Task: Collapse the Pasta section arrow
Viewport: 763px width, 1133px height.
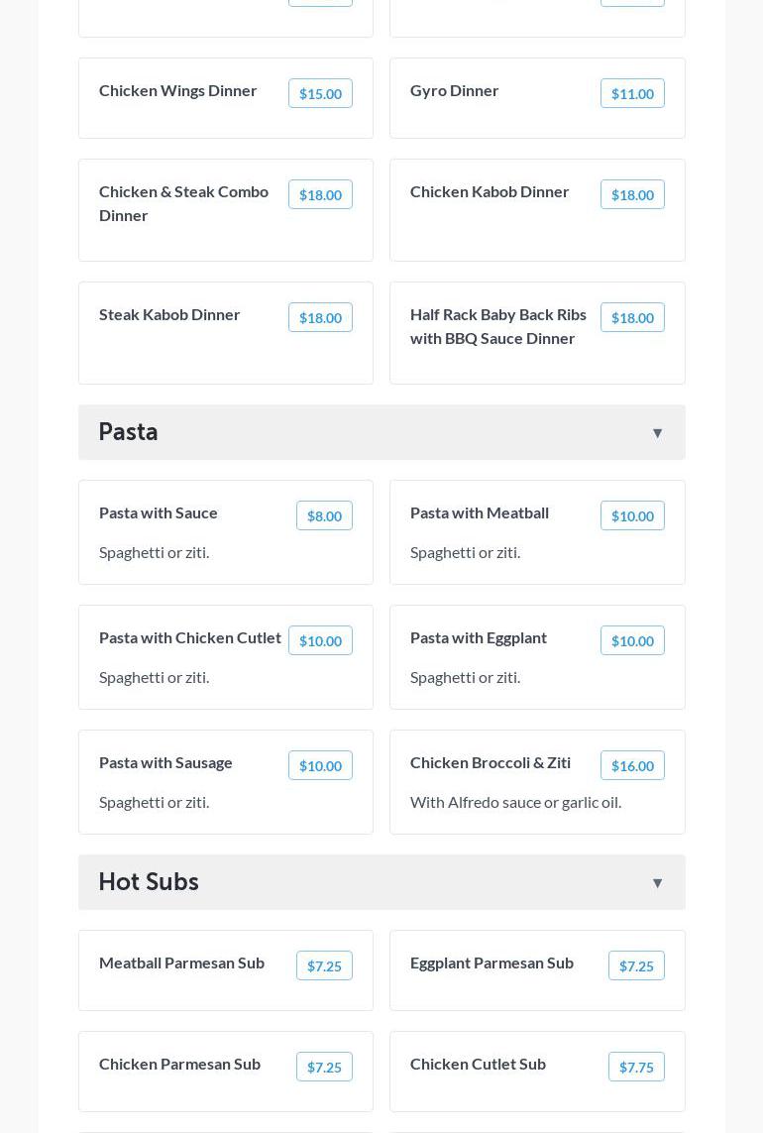Action: click(x=657, y=433)
